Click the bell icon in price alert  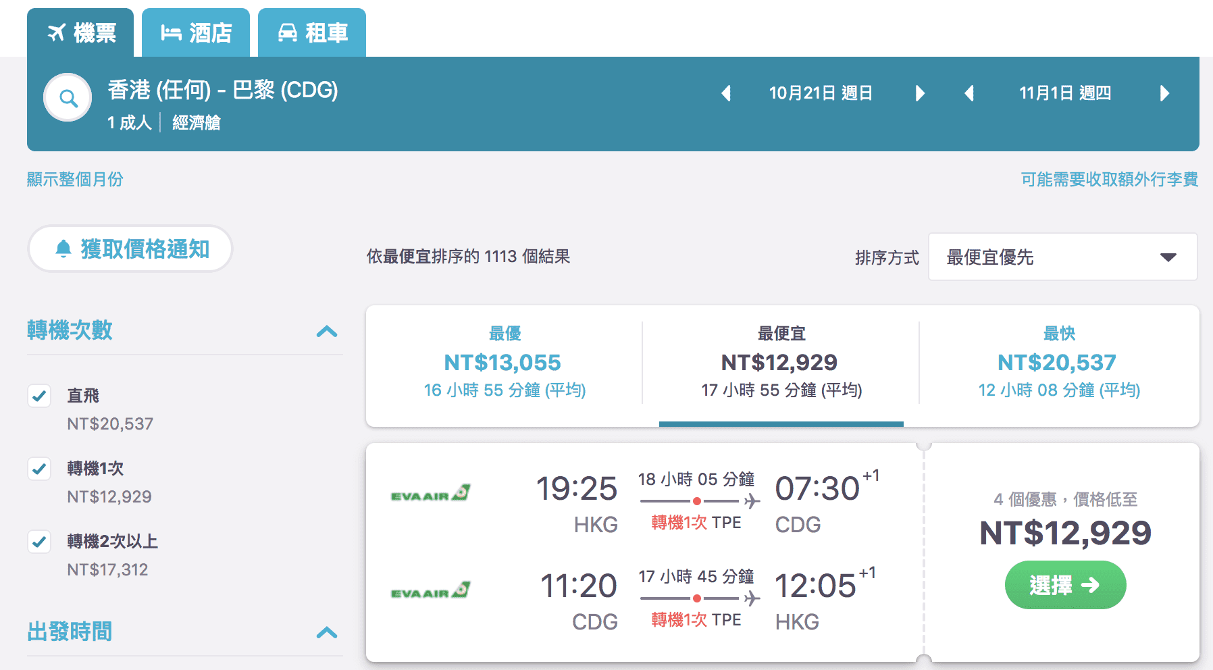(x=63, y=249)
